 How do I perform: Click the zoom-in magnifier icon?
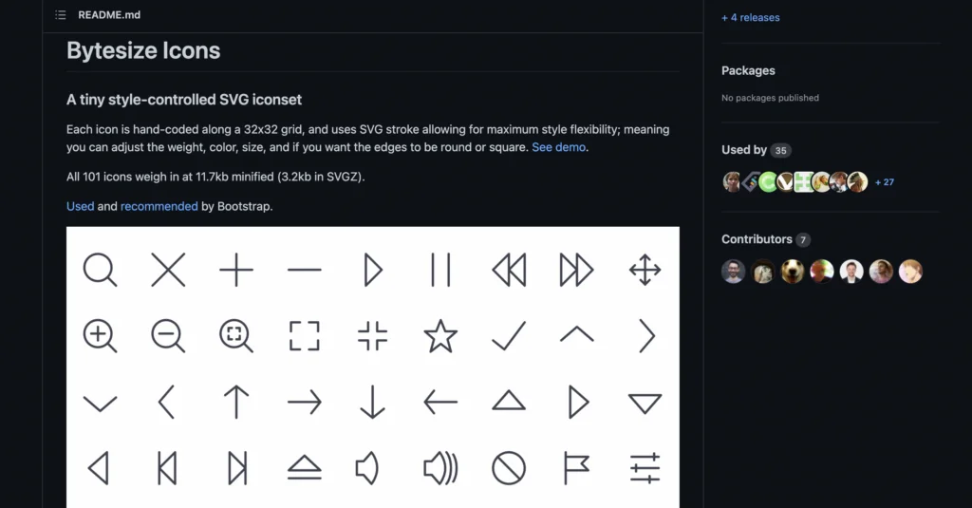[x=100, y=336]
